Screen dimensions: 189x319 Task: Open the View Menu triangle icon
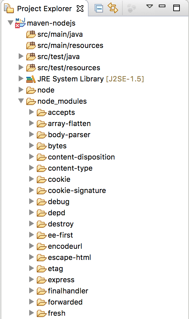click(x=150, y=6)
